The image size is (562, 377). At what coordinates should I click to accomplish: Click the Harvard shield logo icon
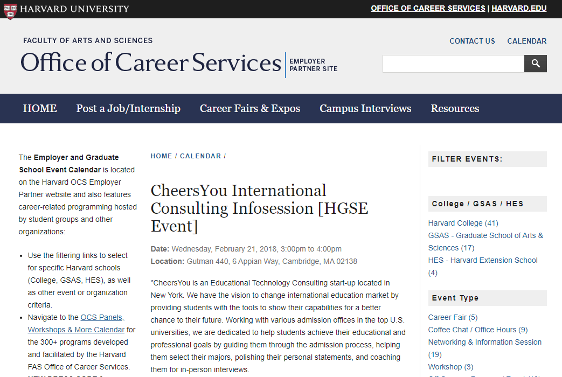(x=10, y=11)
